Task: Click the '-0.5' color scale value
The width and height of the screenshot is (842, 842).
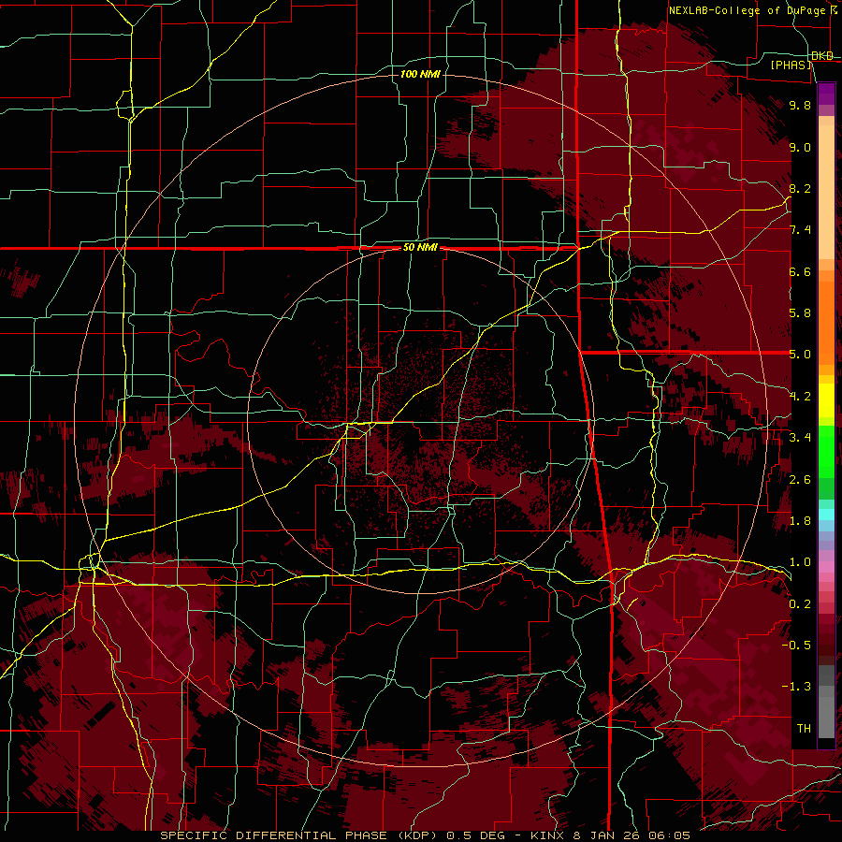Action: pyautogui.click(x=796, y=646)
